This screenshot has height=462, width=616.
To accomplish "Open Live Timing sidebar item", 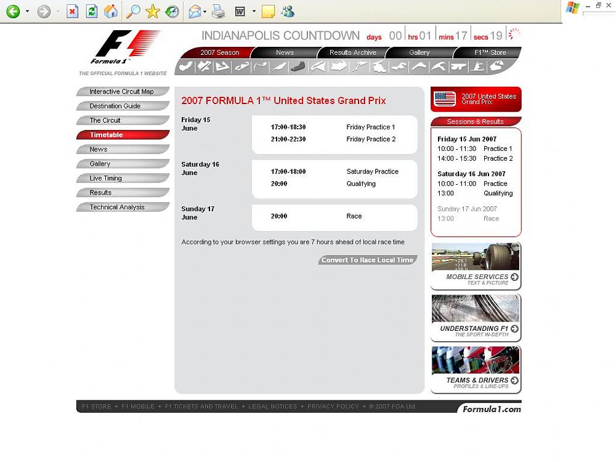I will pos(123,178).
